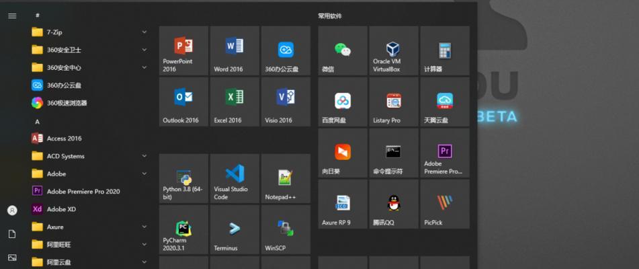This screenshot has height=269, width=639.
Task: Launch the 向日葵 tile
Action: click(343, 153)
